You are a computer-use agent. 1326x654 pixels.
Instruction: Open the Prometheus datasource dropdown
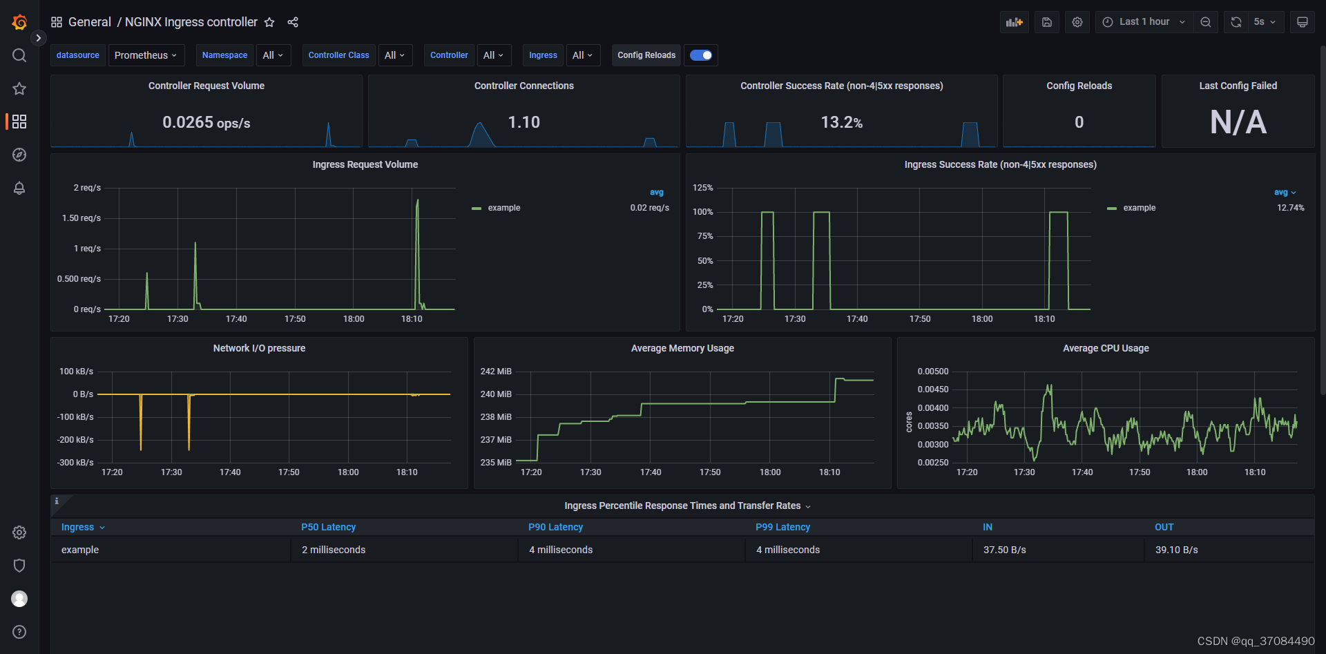click(x=146, y=55)
